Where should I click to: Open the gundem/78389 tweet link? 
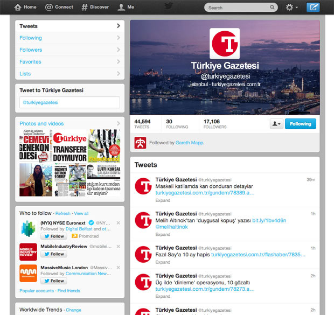click(205, 193)
